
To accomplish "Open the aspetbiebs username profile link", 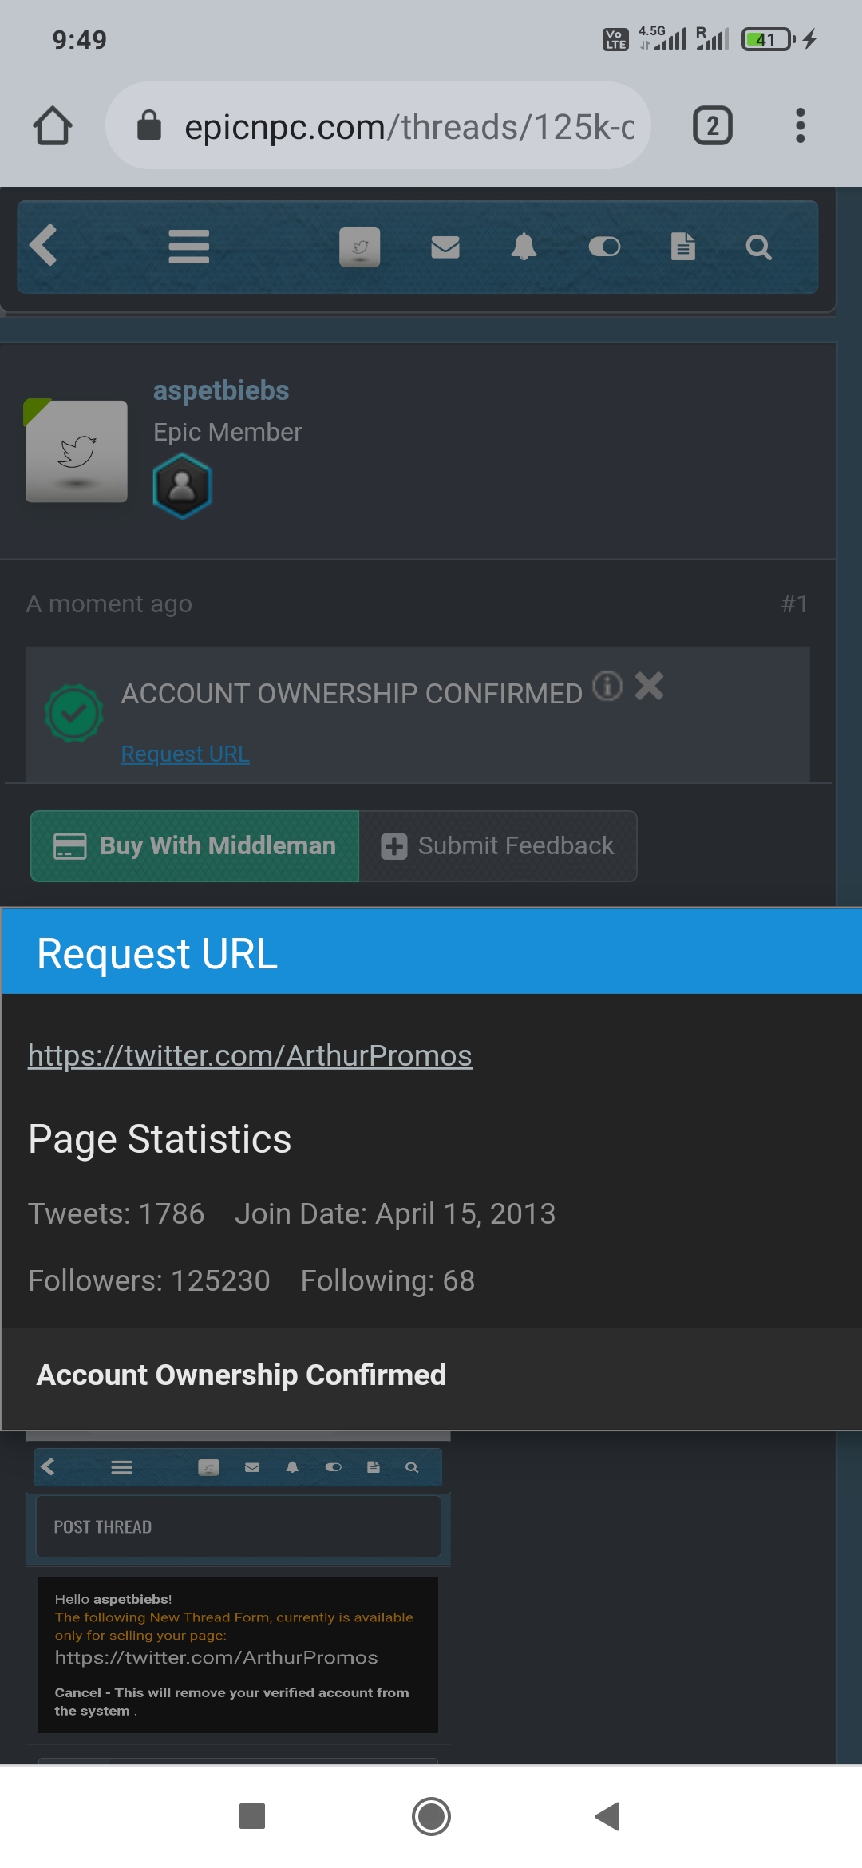I will point(221,390).
